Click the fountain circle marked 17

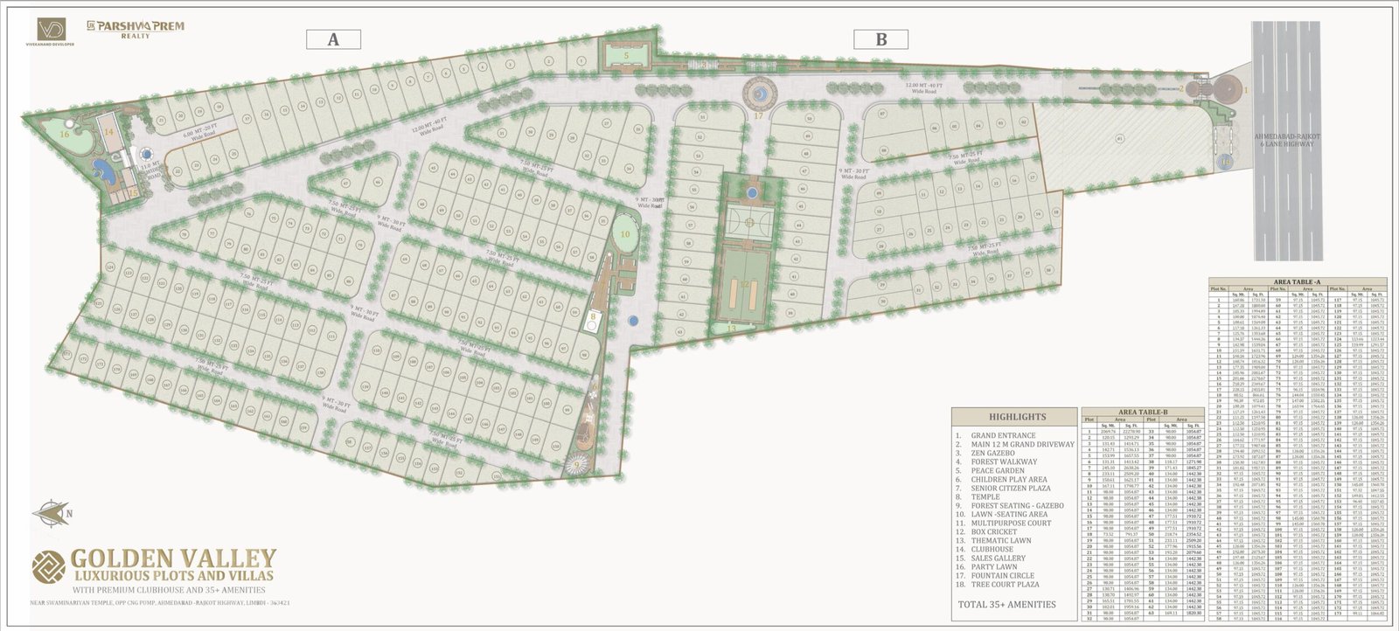pyautogui.click(x=758, y=93)
